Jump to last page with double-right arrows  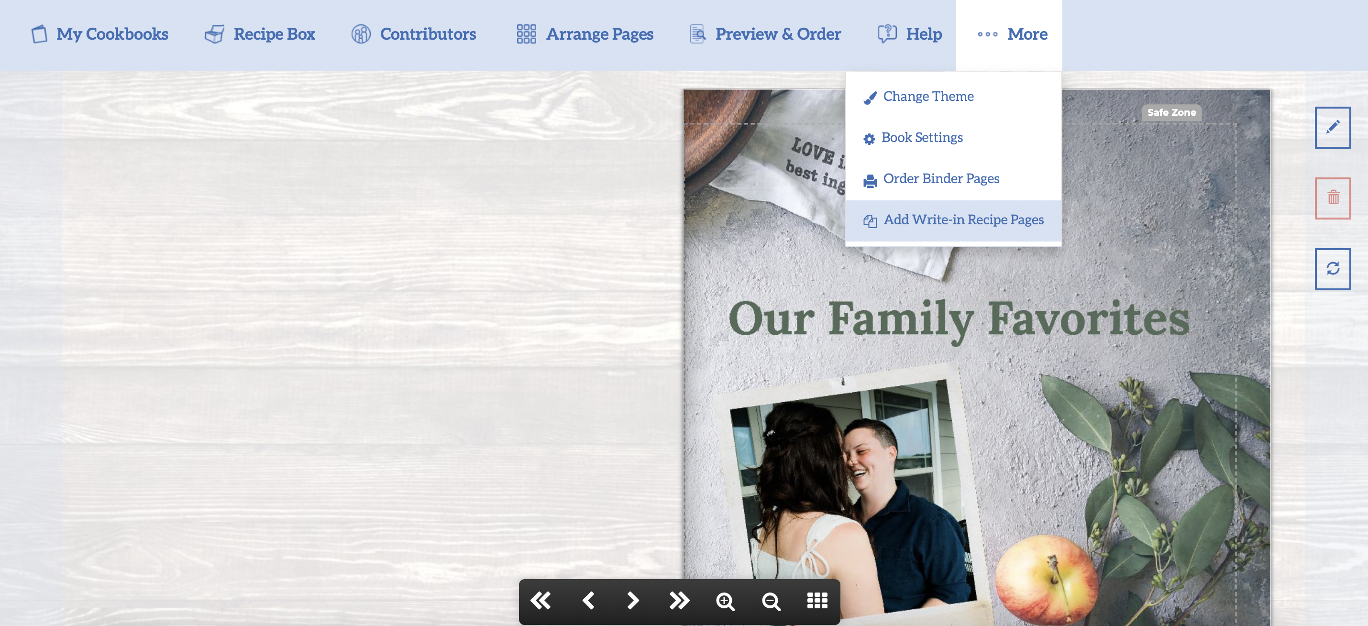[679, 601]
